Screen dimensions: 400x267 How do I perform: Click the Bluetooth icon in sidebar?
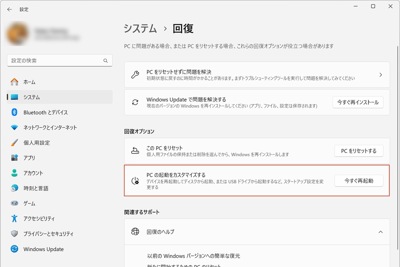pyautogui.click(x=14, y=112)
